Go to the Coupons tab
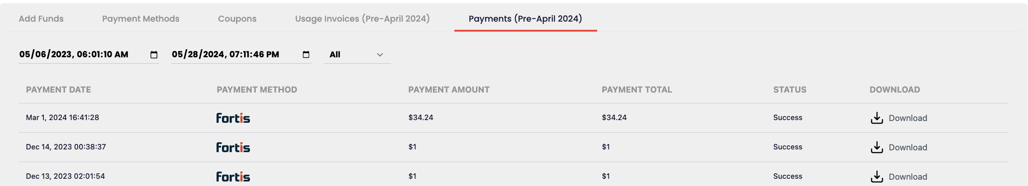 pyautogui.click(x=237, y=19)
